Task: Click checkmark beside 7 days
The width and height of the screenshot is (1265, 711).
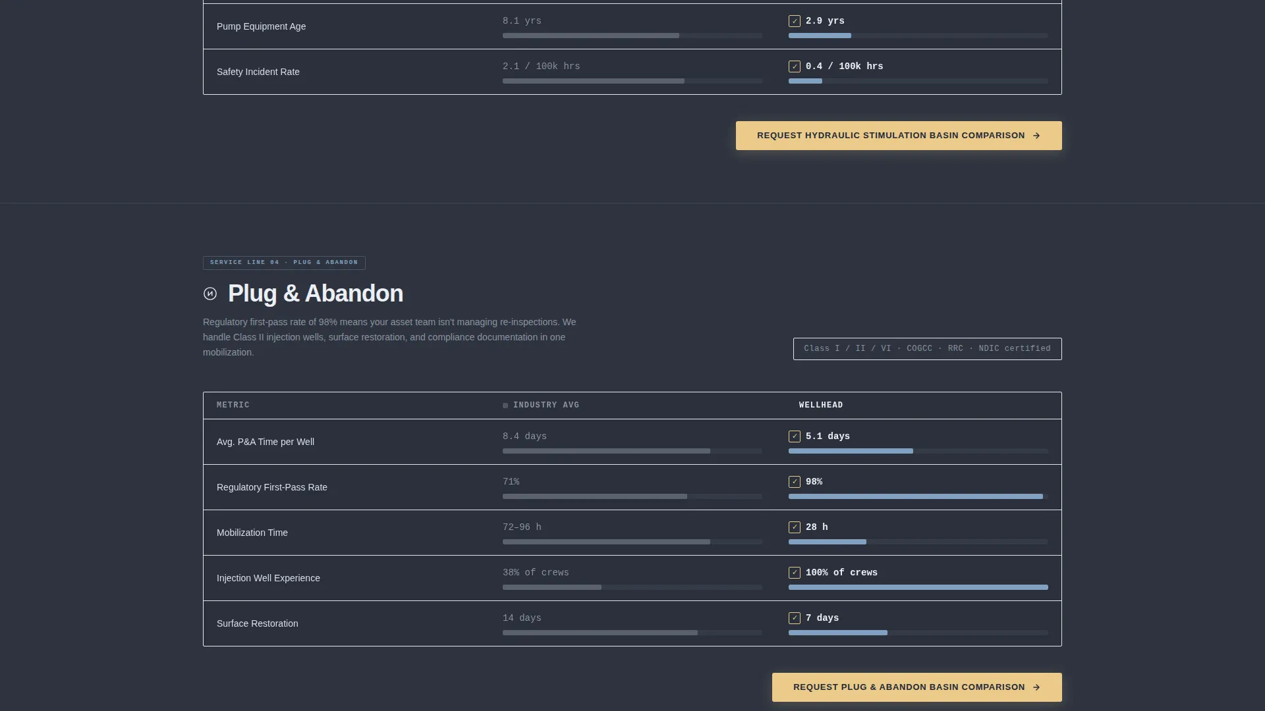Action: (x=795, y=618)
